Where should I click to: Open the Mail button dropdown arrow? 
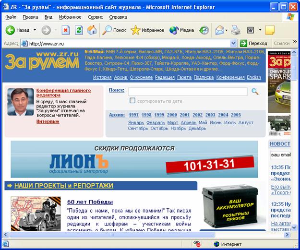click(x=227, y=30)
